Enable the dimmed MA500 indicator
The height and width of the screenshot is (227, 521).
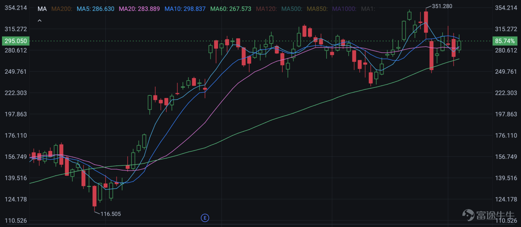pyautogui.click(x=292, y=9)
